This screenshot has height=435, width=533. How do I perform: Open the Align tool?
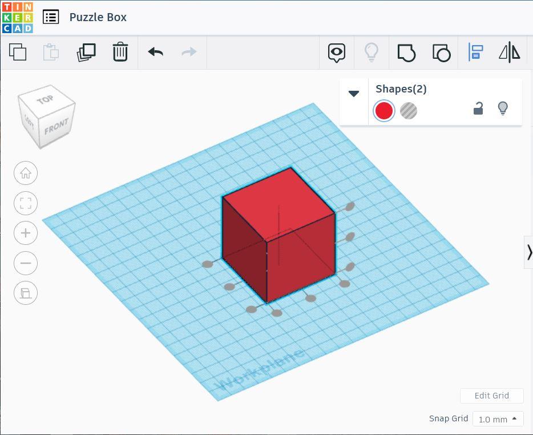point(475,52)
